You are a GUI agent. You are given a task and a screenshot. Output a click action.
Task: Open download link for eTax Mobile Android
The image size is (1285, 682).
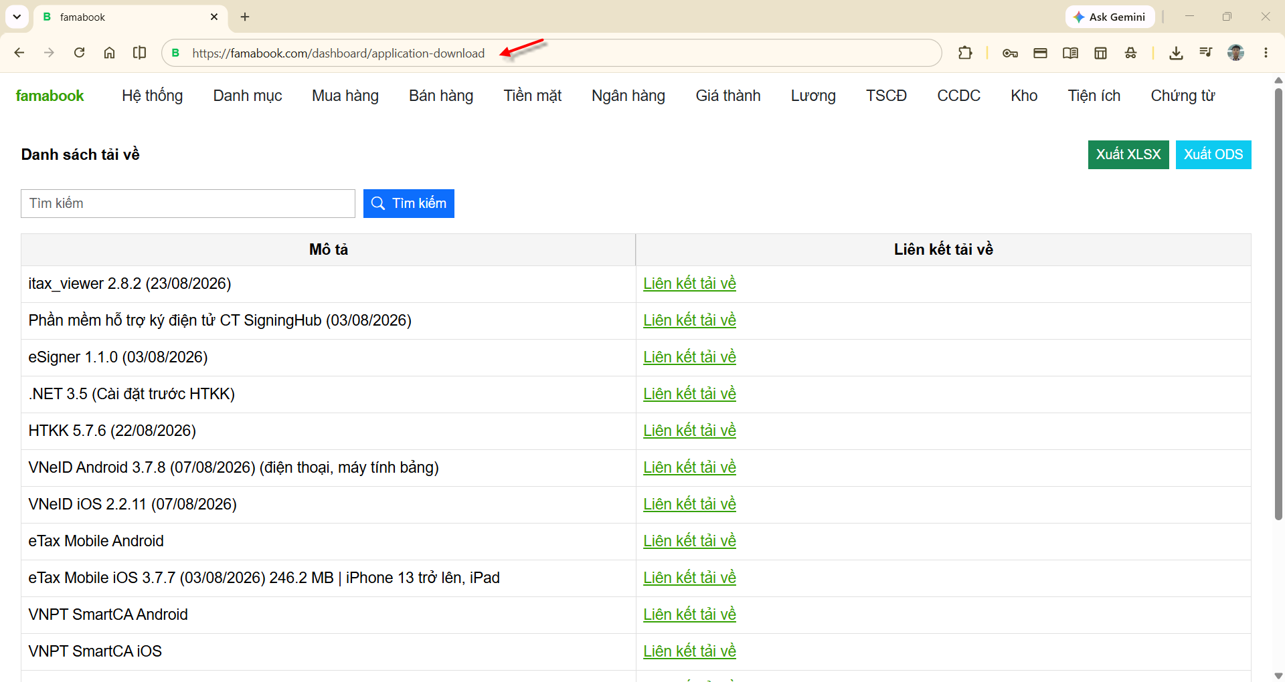pos(689,541)
